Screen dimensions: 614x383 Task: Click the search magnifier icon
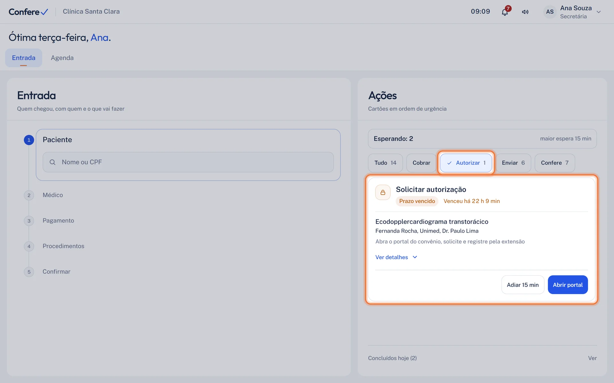(52, 162)
